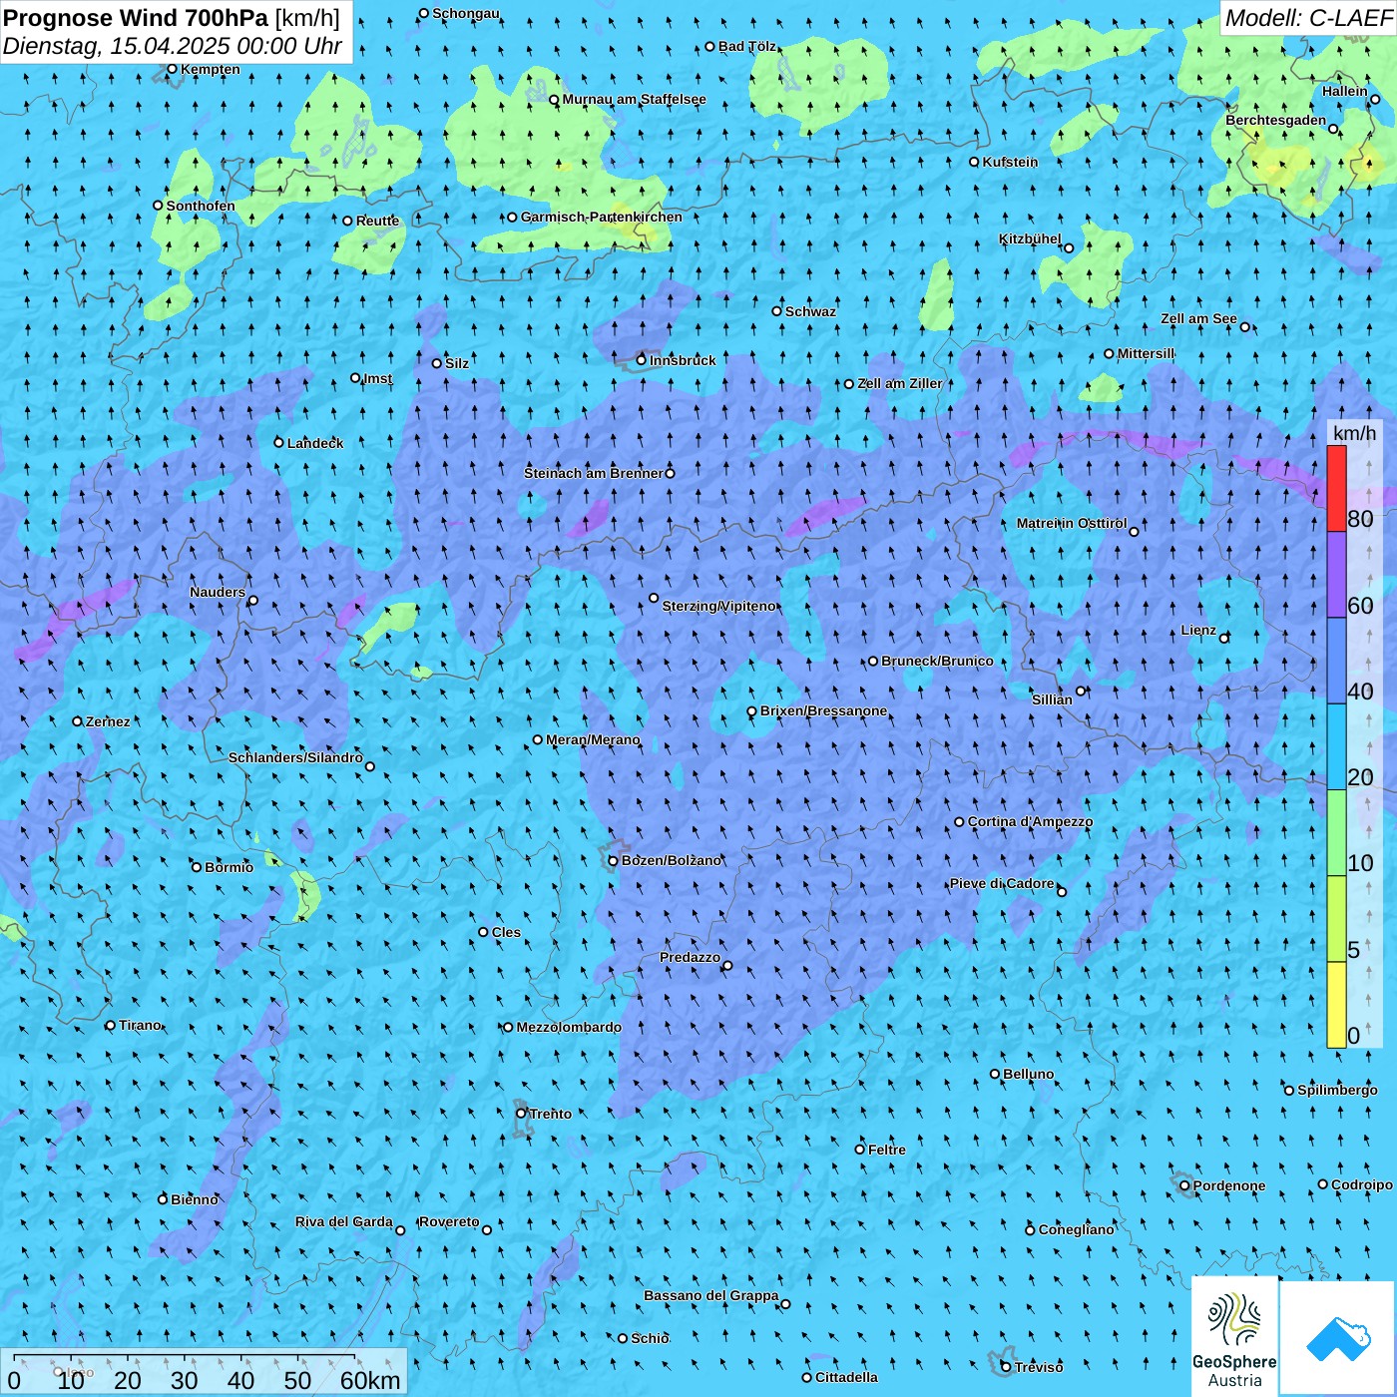The width and height of the screenshot is (1397, 1397).
Task: Click the Kufstein city label
Action: click(1010, 162)
